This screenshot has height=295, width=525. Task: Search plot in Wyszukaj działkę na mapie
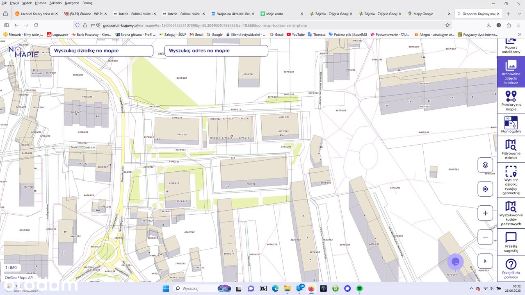pyautogui.click(x=101, y=51)
